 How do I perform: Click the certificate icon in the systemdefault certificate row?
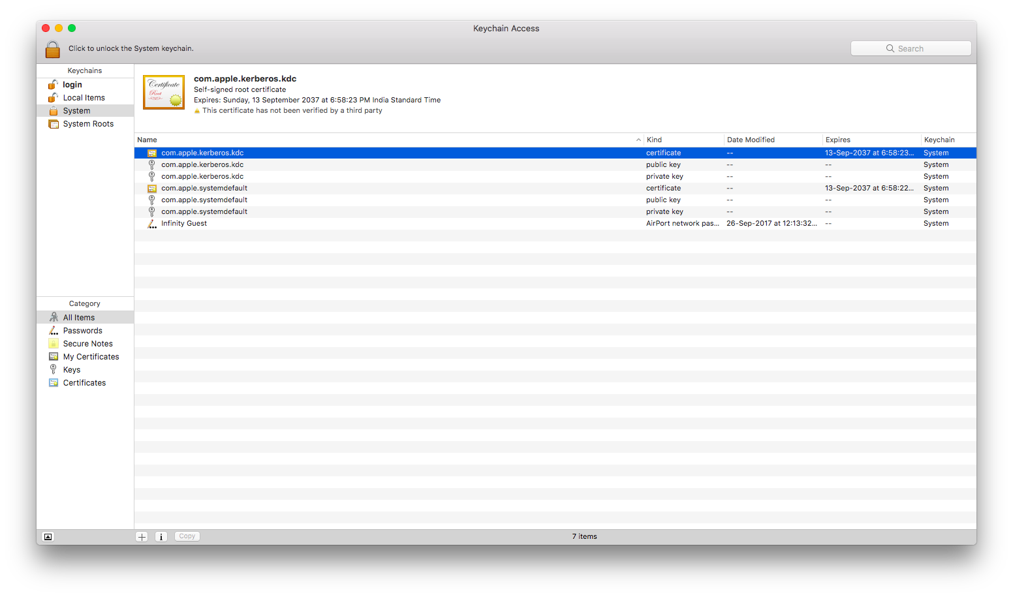(x=152, y=189)
